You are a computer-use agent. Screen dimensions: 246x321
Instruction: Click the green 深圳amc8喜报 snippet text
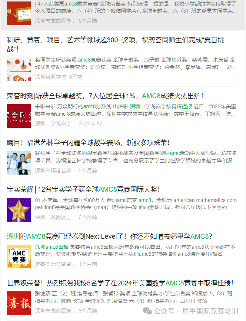pos(52,247)
